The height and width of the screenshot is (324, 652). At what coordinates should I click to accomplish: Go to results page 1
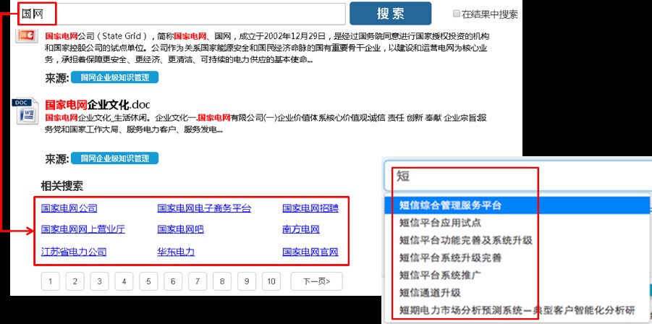coord(51,281)
